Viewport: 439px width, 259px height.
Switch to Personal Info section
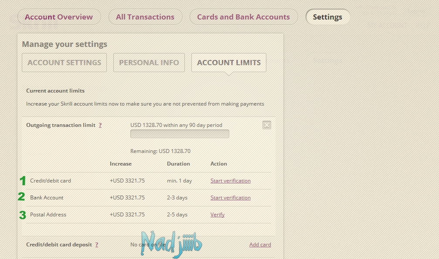[x=149, y=63]
